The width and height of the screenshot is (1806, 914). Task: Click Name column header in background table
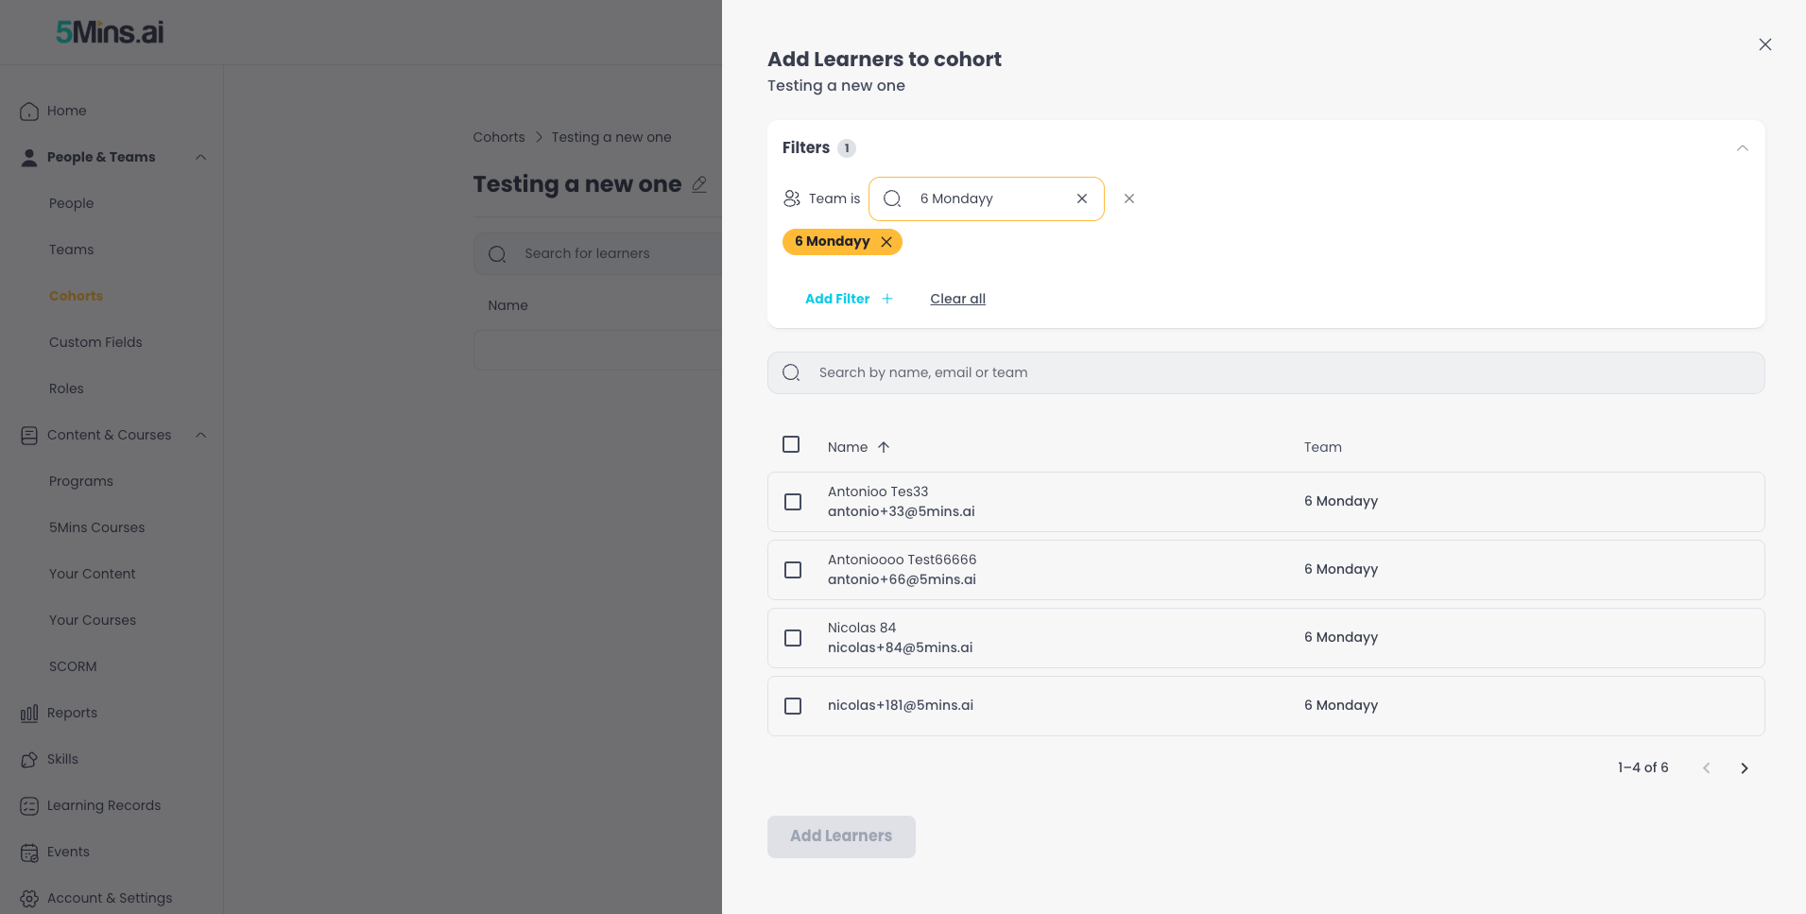pyautogui.click(x=507, y=305)
